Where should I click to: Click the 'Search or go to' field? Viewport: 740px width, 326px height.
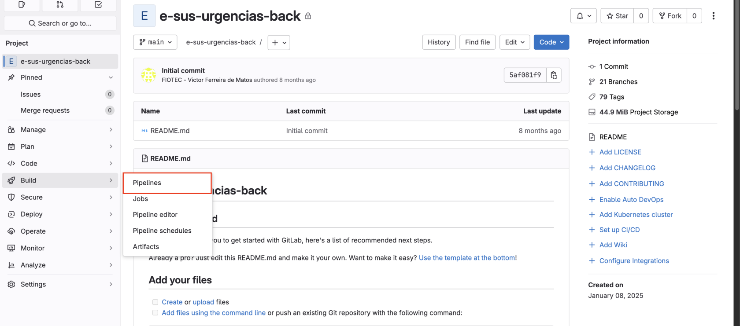coord(60,23)
